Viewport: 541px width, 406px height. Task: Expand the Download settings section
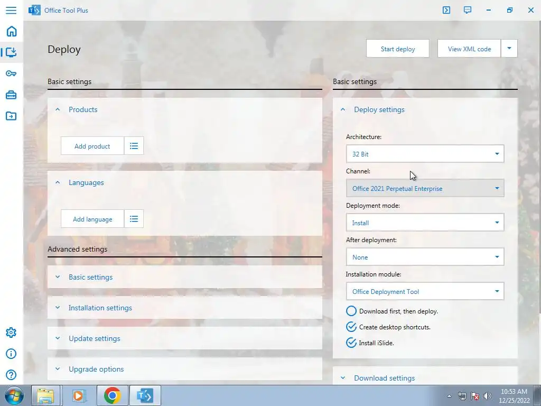tap(425, 377)
